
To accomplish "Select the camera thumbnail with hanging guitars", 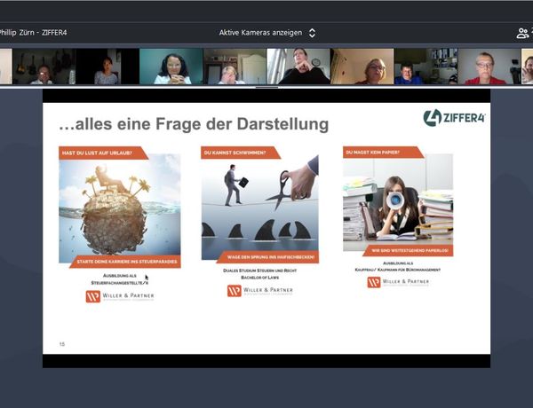I will pyautogui.click(x=41, y=67).
